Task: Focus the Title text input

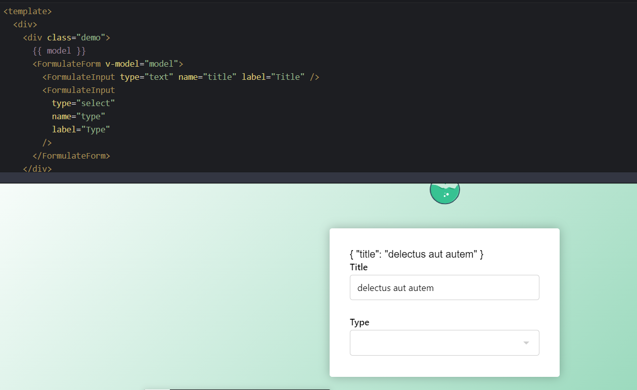Action: (444, 287)
